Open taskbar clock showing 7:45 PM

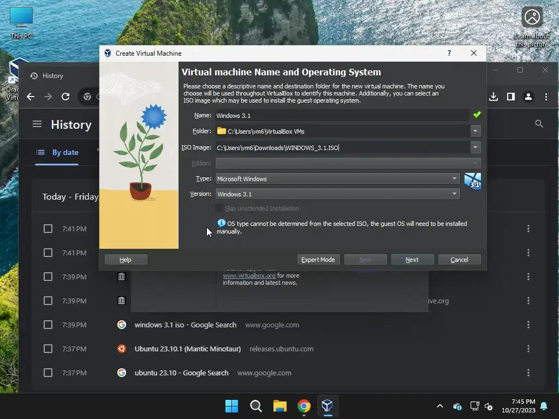click(x=519, y=406)
